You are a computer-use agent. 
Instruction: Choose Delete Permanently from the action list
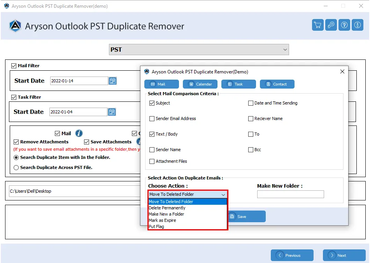(x=188, y=208)
